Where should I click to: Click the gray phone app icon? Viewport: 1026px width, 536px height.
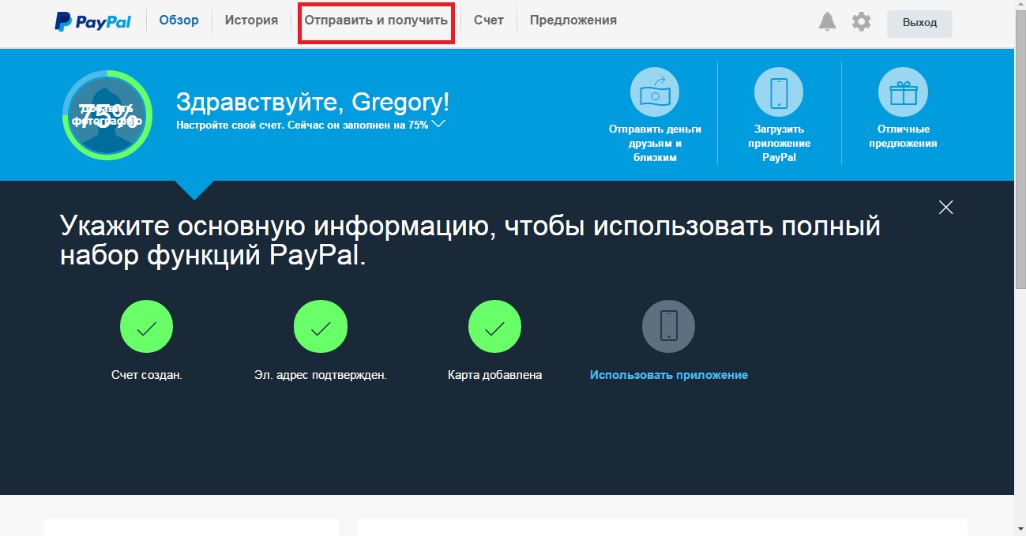pos(668,326)
